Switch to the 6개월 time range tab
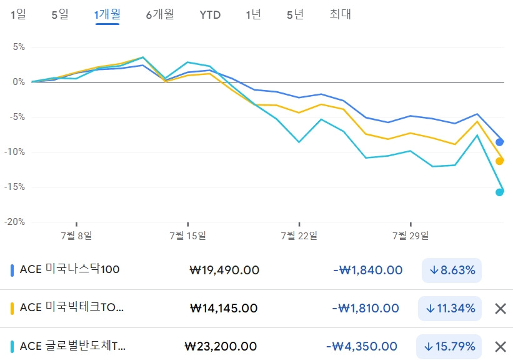The height and width of the screenshot is (363, 513). pyautogui.click(x=160, y=14)
